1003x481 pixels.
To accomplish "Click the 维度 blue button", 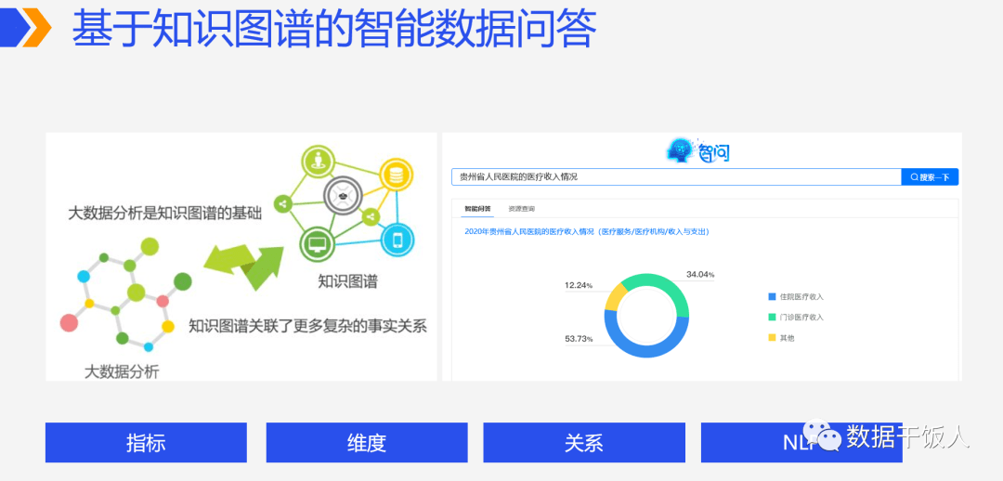I will pos(367,443).
